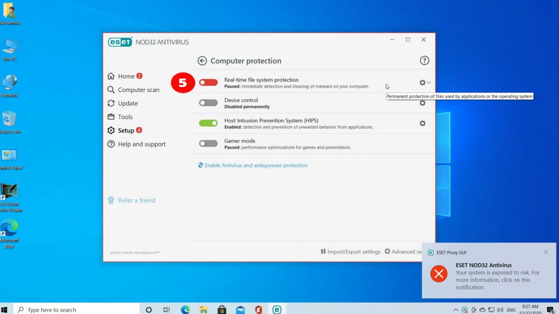Open Help and support section
559x314 pixels.
tap(136, 144)
